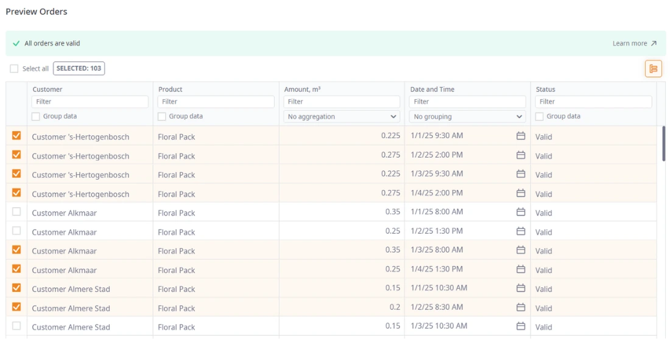Viewport: 670px width, 341px height.
Task: Click the Date and Time column header
Action: [432, 90]
